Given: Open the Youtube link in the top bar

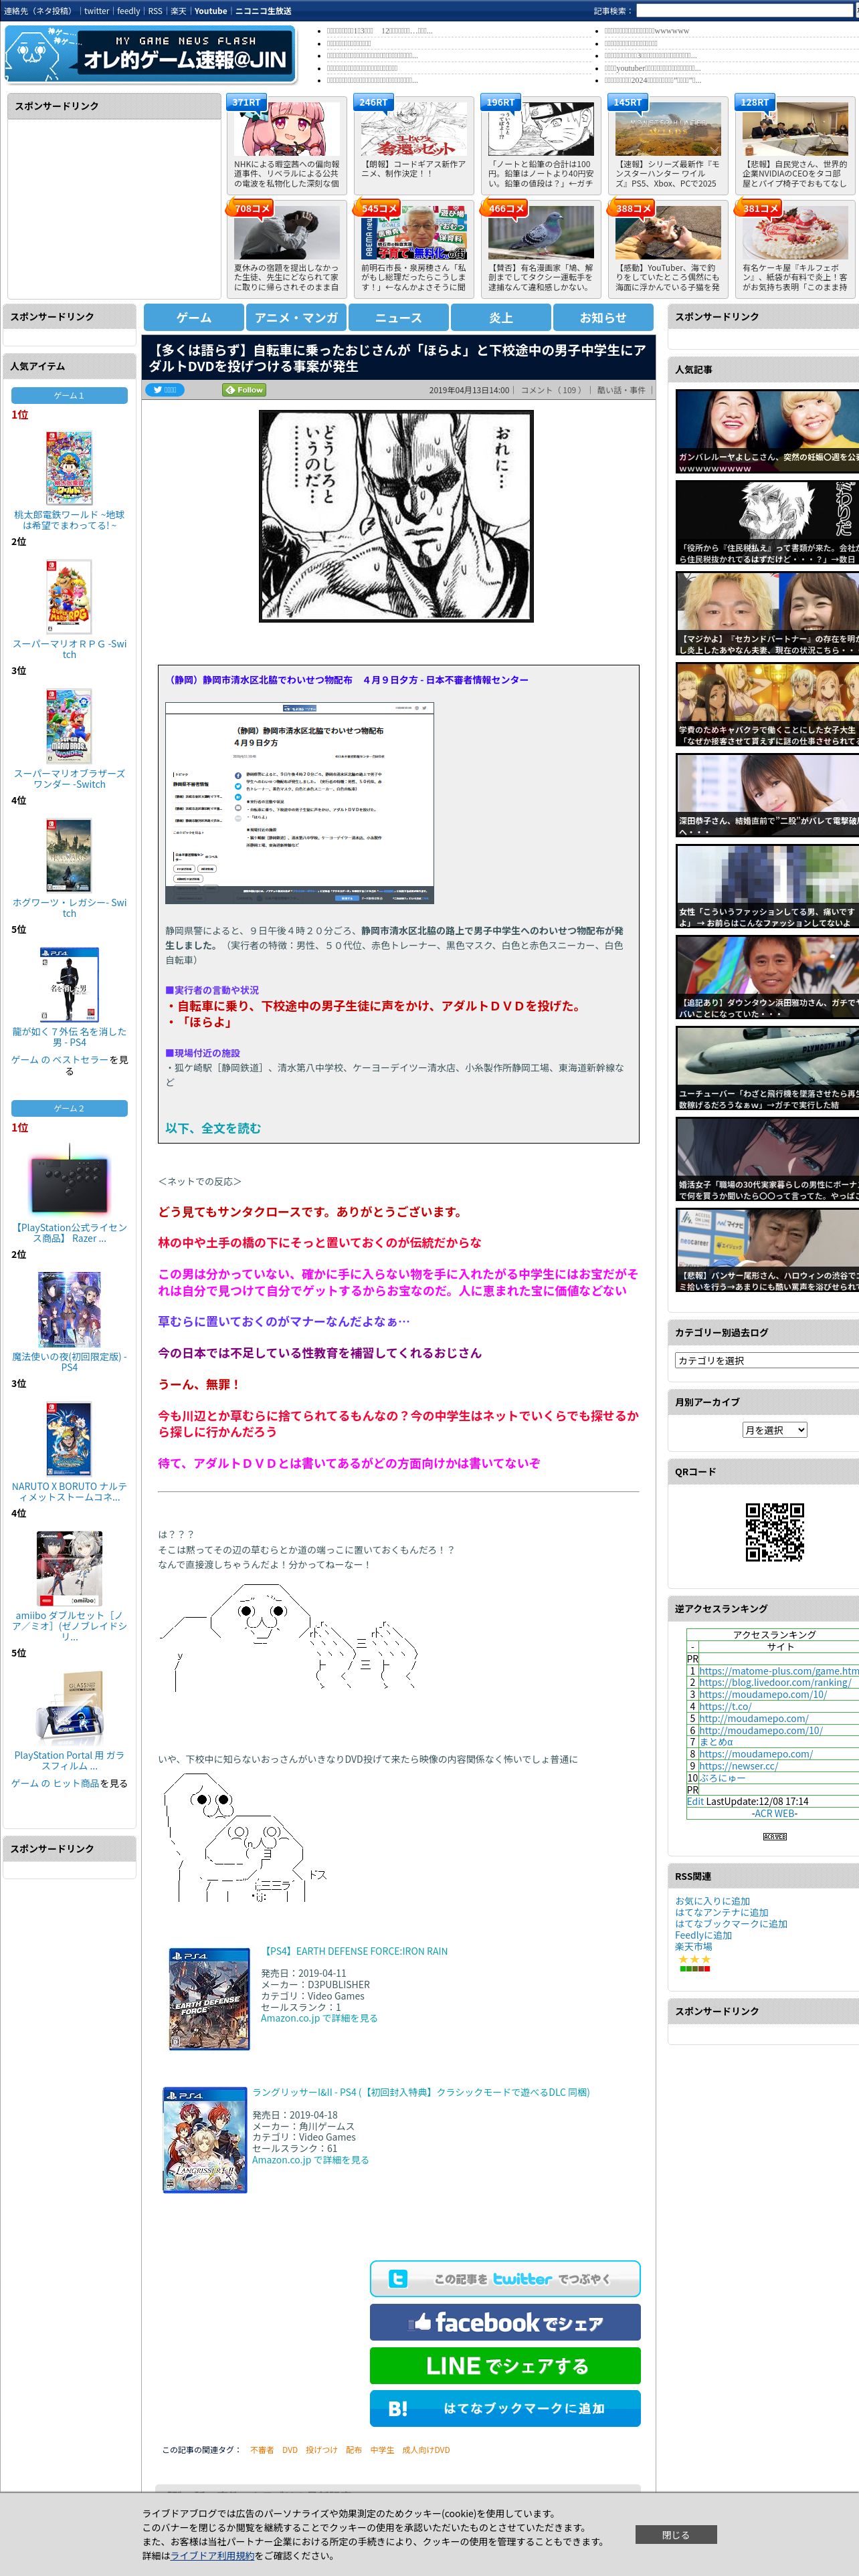Looking at the screenshot, I should (x=211, y=11).
